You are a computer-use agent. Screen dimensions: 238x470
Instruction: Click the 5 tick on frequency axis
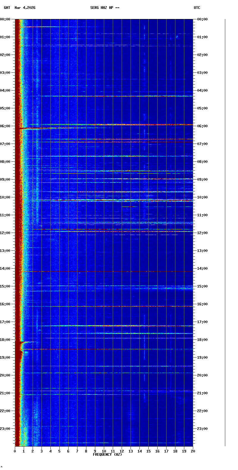pyautogui.click(x=59, y=451)
